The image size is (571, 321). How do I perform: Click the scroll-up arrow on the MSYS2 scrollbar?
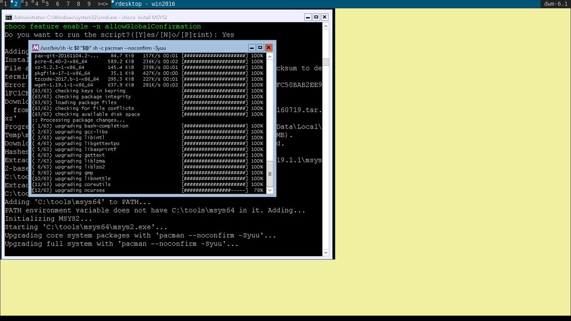point(270,56)
